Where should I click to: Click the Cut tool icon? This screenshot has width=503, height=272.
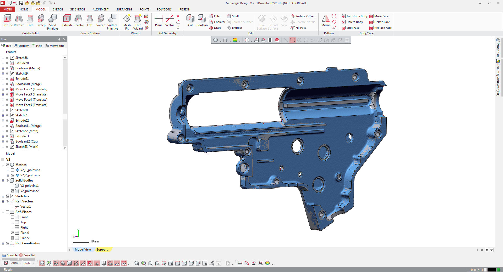[190, 20]
